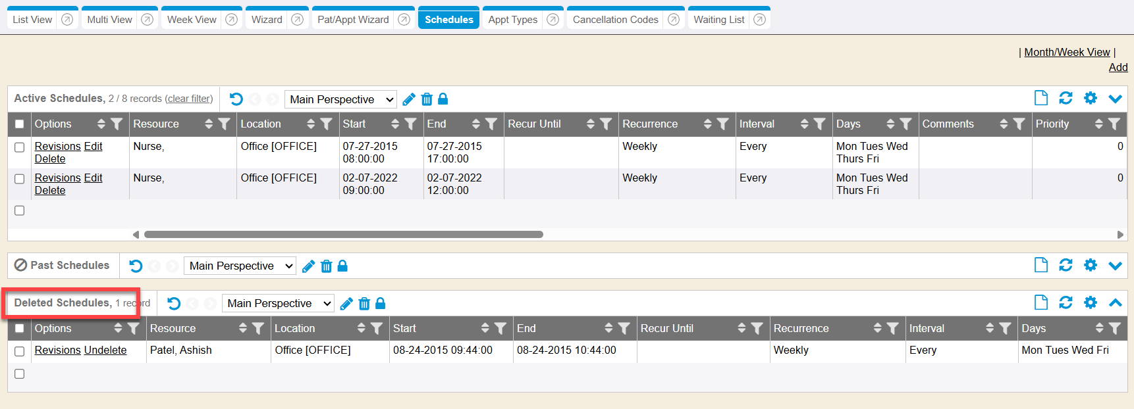Click the filter funnel icon in Recurrence column of Active Schedules
The image size is (1134, 409).
coord(723,124)
